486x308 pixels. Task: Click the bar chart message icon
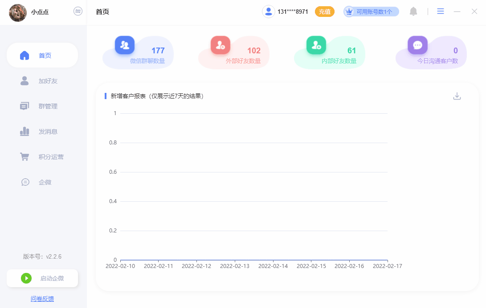25,132
